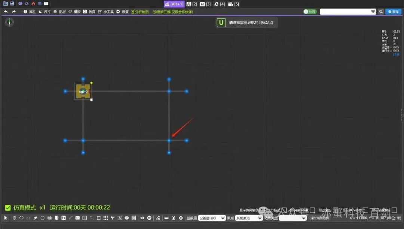The image size is (404, 229).
Task: Open the 属性 menu
Action: (30, 12)
